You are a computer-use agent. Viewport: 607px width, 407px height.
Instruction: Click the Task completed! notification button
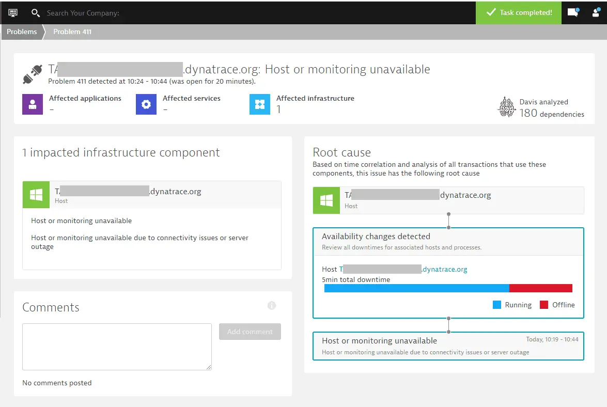[518, 12]
